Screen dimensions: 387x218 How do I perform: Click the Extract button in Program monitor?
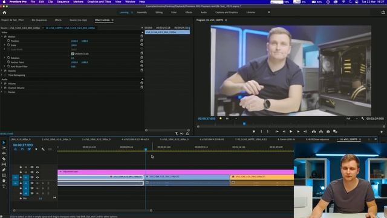coord(321,131)
